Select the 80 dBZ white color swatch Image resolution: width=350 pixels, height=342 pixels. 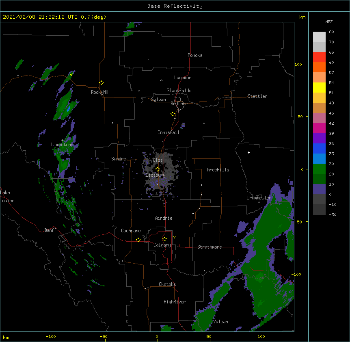pyautogui.click(x=319, y=37)
